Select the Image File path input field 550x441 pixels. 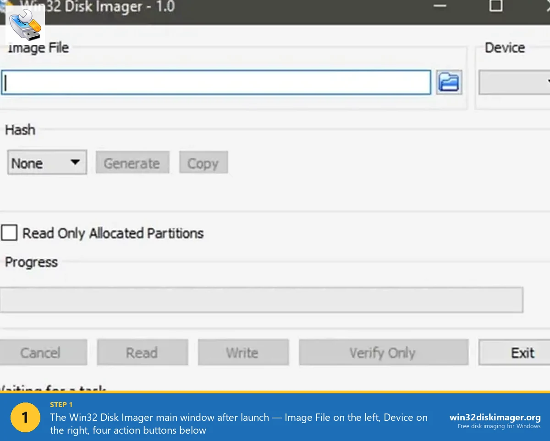[215, 82]
